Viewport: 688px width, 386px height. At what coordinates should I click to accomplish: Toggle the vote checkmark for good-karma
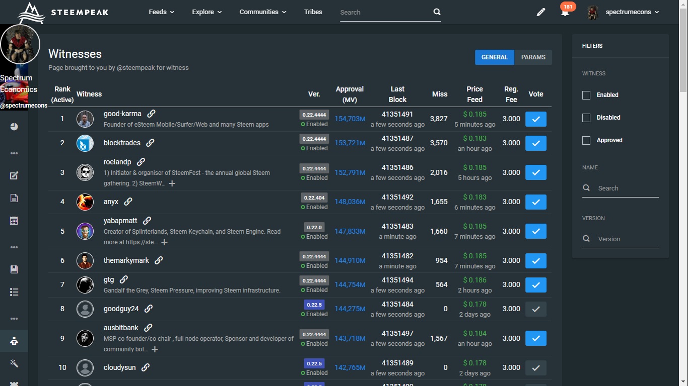pyautogui.click(x=536, y=119)
